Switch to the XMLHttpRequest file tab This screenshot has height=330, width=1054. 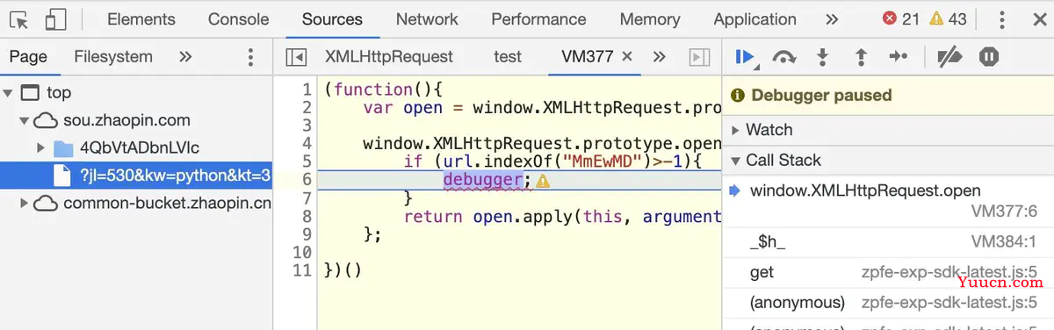(389, 57)
